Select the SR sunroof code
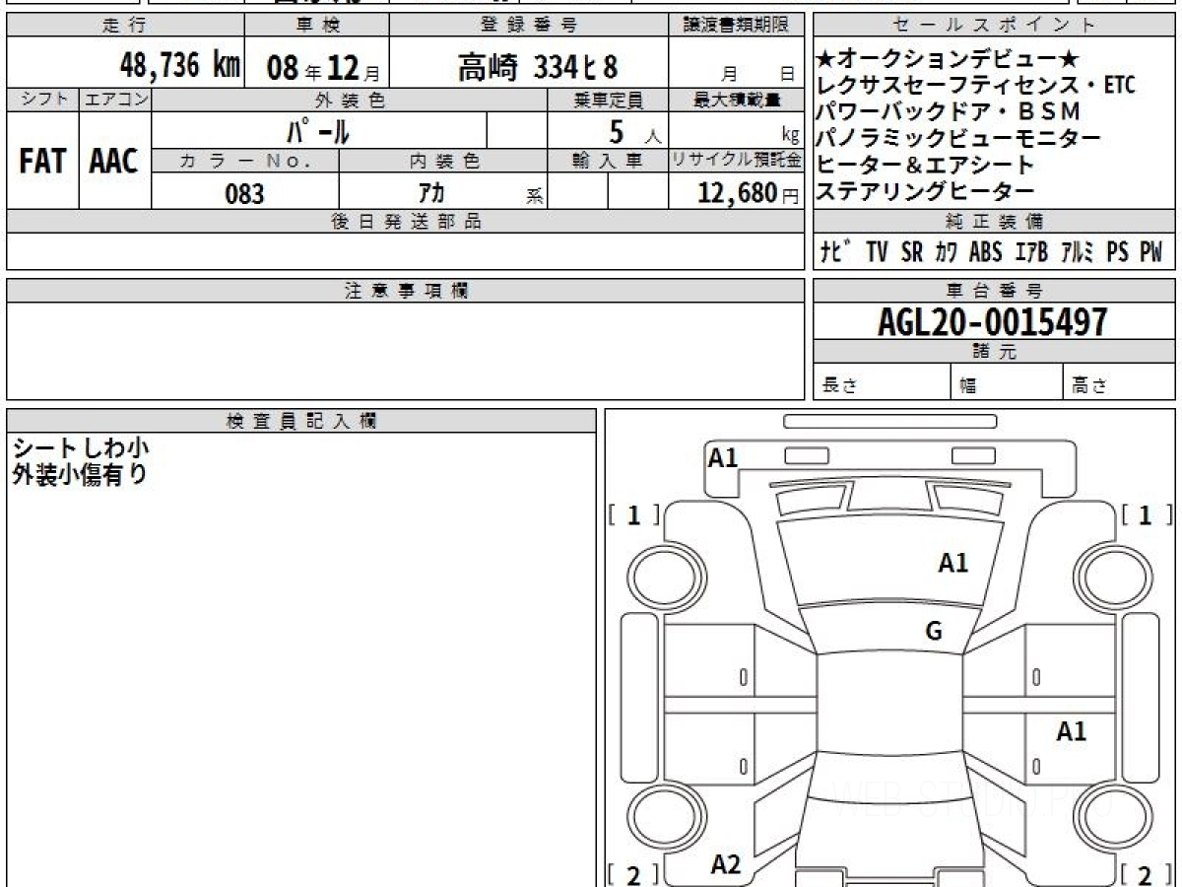This screenshot has width=1182, height=887. tap(912, 252)
